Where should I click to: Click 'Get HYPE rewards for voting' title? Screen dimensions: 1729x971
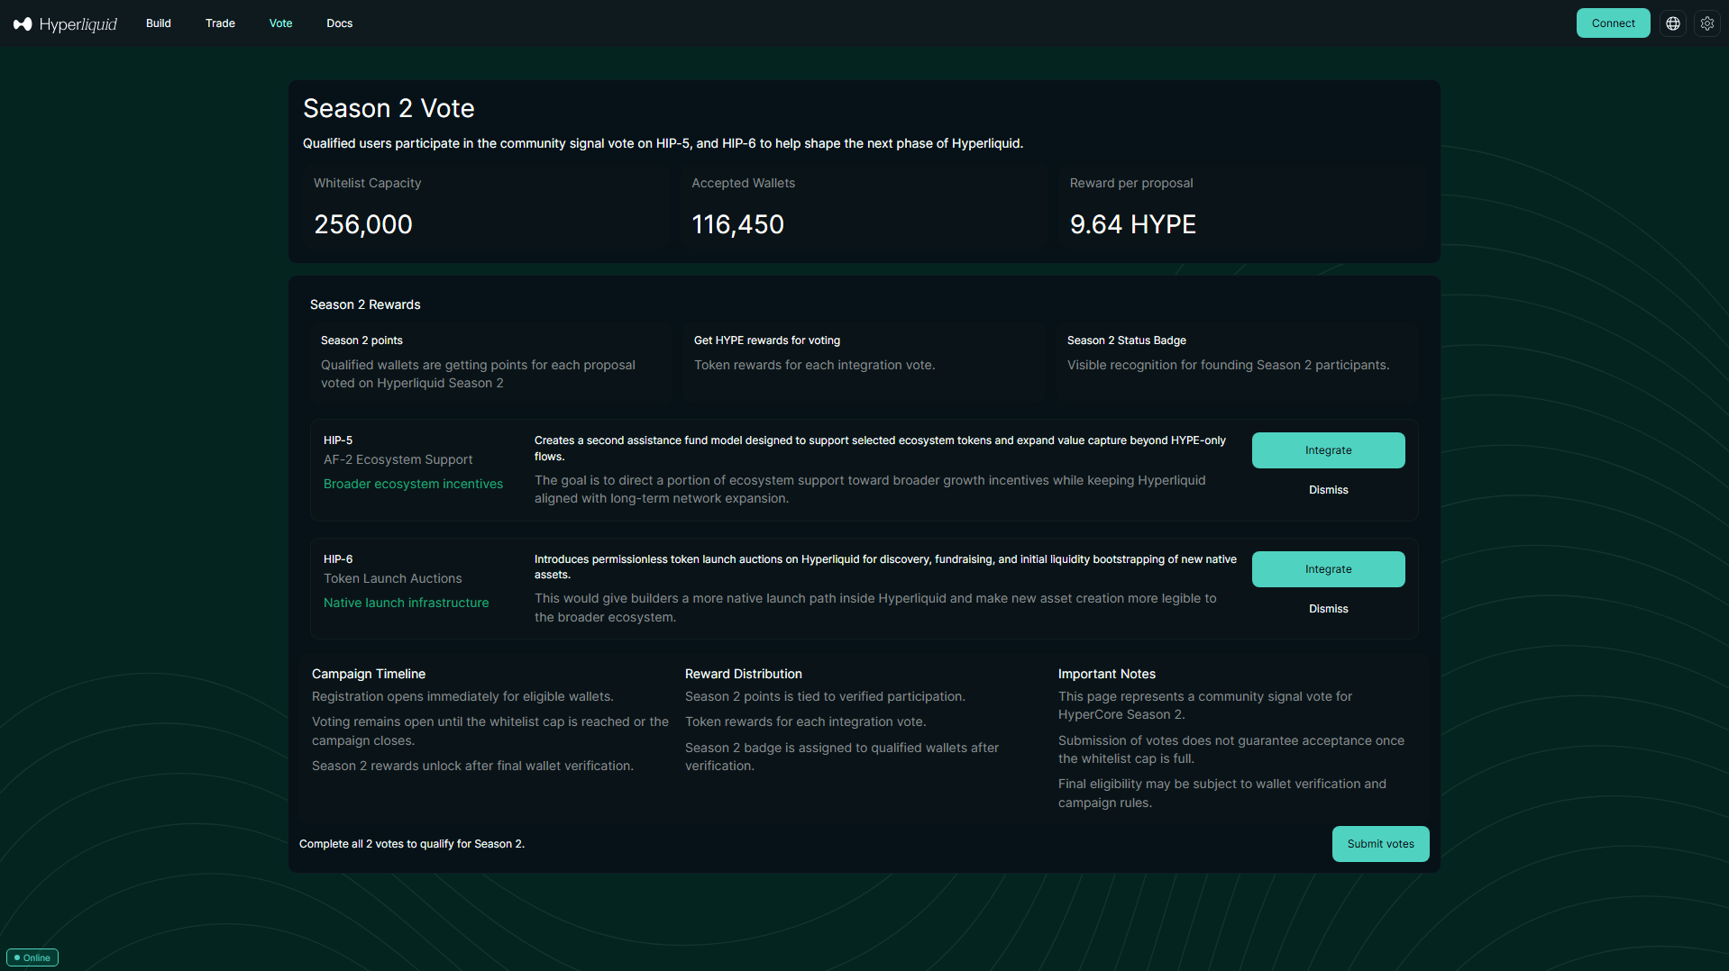pos(766,340)
